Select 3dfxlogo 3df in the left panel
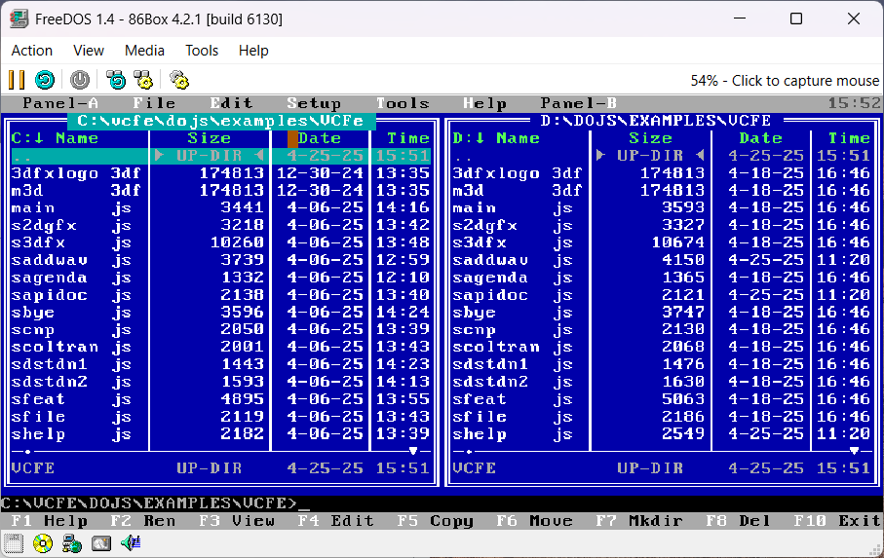The height and width of the screenshot is (558, 884). (220, 173)
